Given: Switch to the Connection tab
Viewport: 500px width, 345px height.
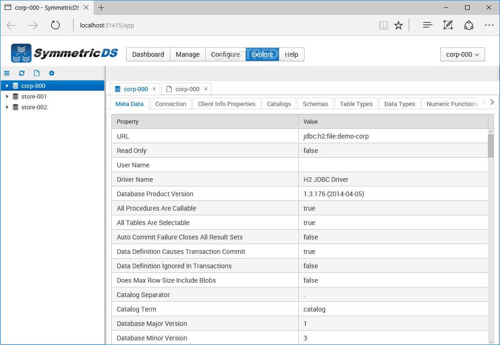Looking at the screenshot, I should pyautogui.click(x=170, y=104).
